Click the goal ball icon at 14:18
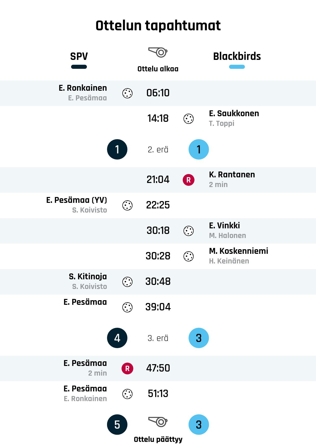This screenshot has width=316, height=448. tap(189, 119)
